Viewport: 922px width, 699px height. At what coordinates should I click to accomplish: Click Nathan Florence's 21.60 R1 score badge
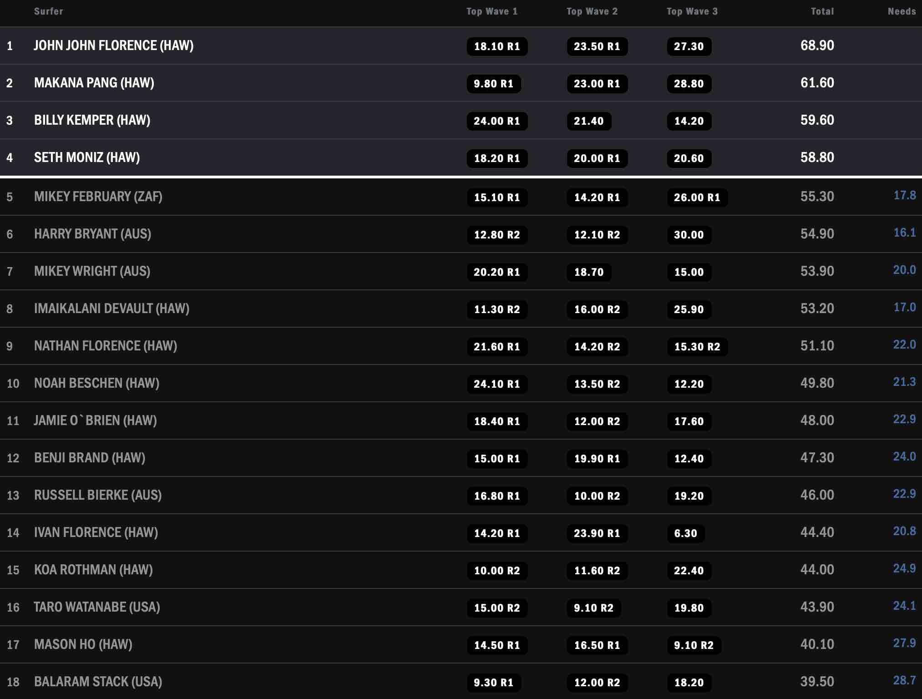coord(496,347)
